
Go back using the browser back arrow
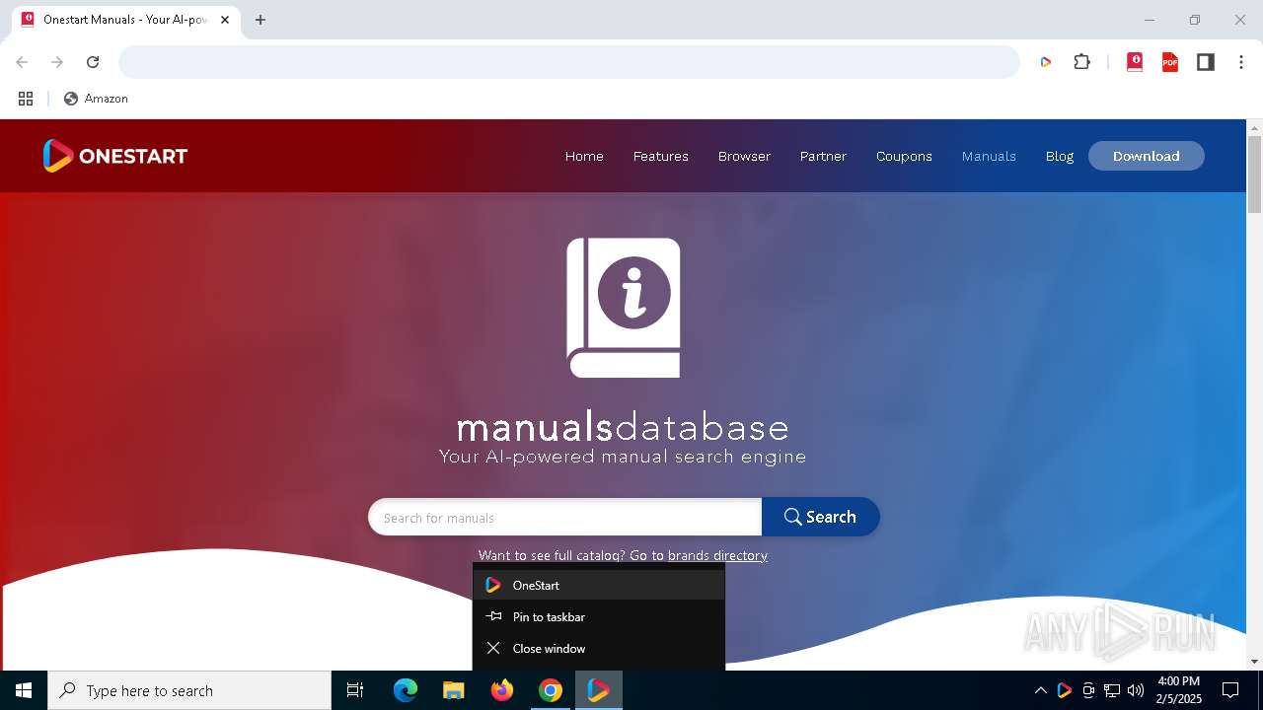point(22,62)
